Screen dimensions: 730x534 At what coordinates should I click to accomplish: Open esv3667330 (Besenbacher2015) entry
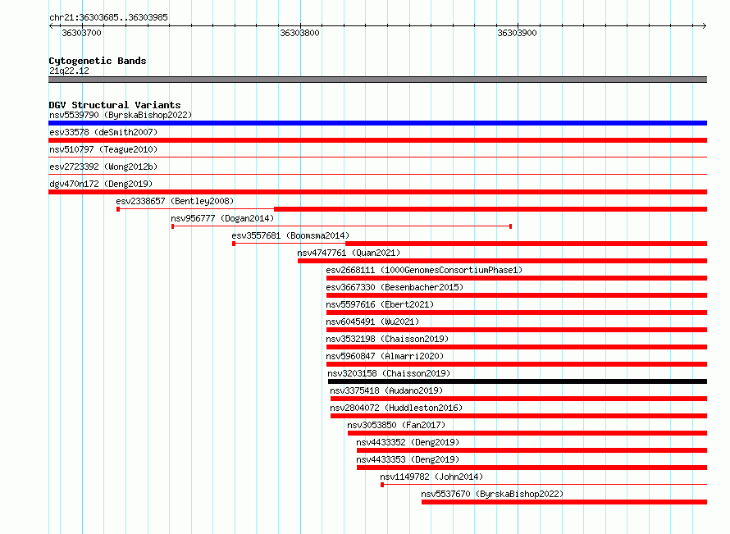(x=395, y=287)
